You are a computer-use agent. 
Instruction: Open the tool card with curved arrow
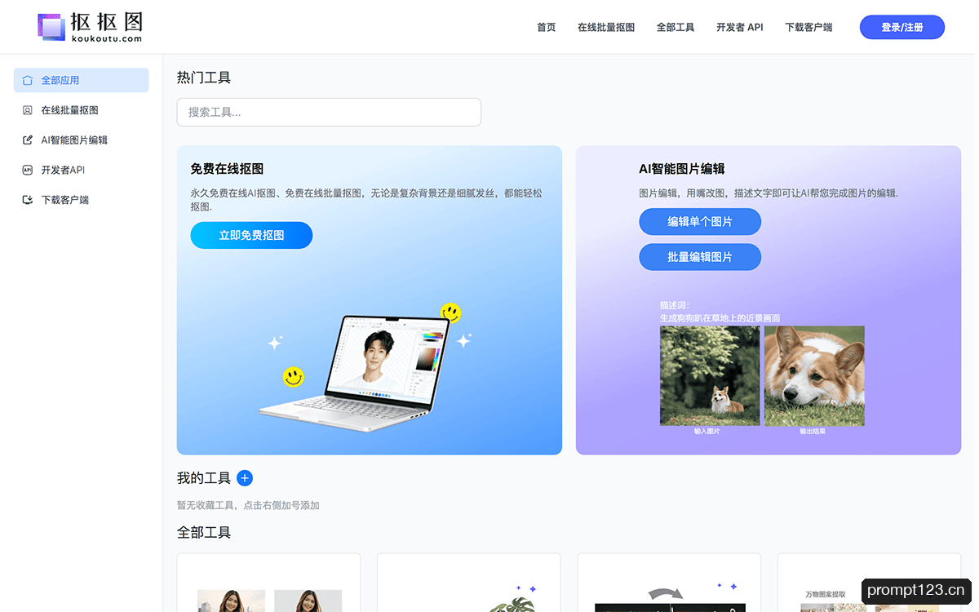[669, 583]
